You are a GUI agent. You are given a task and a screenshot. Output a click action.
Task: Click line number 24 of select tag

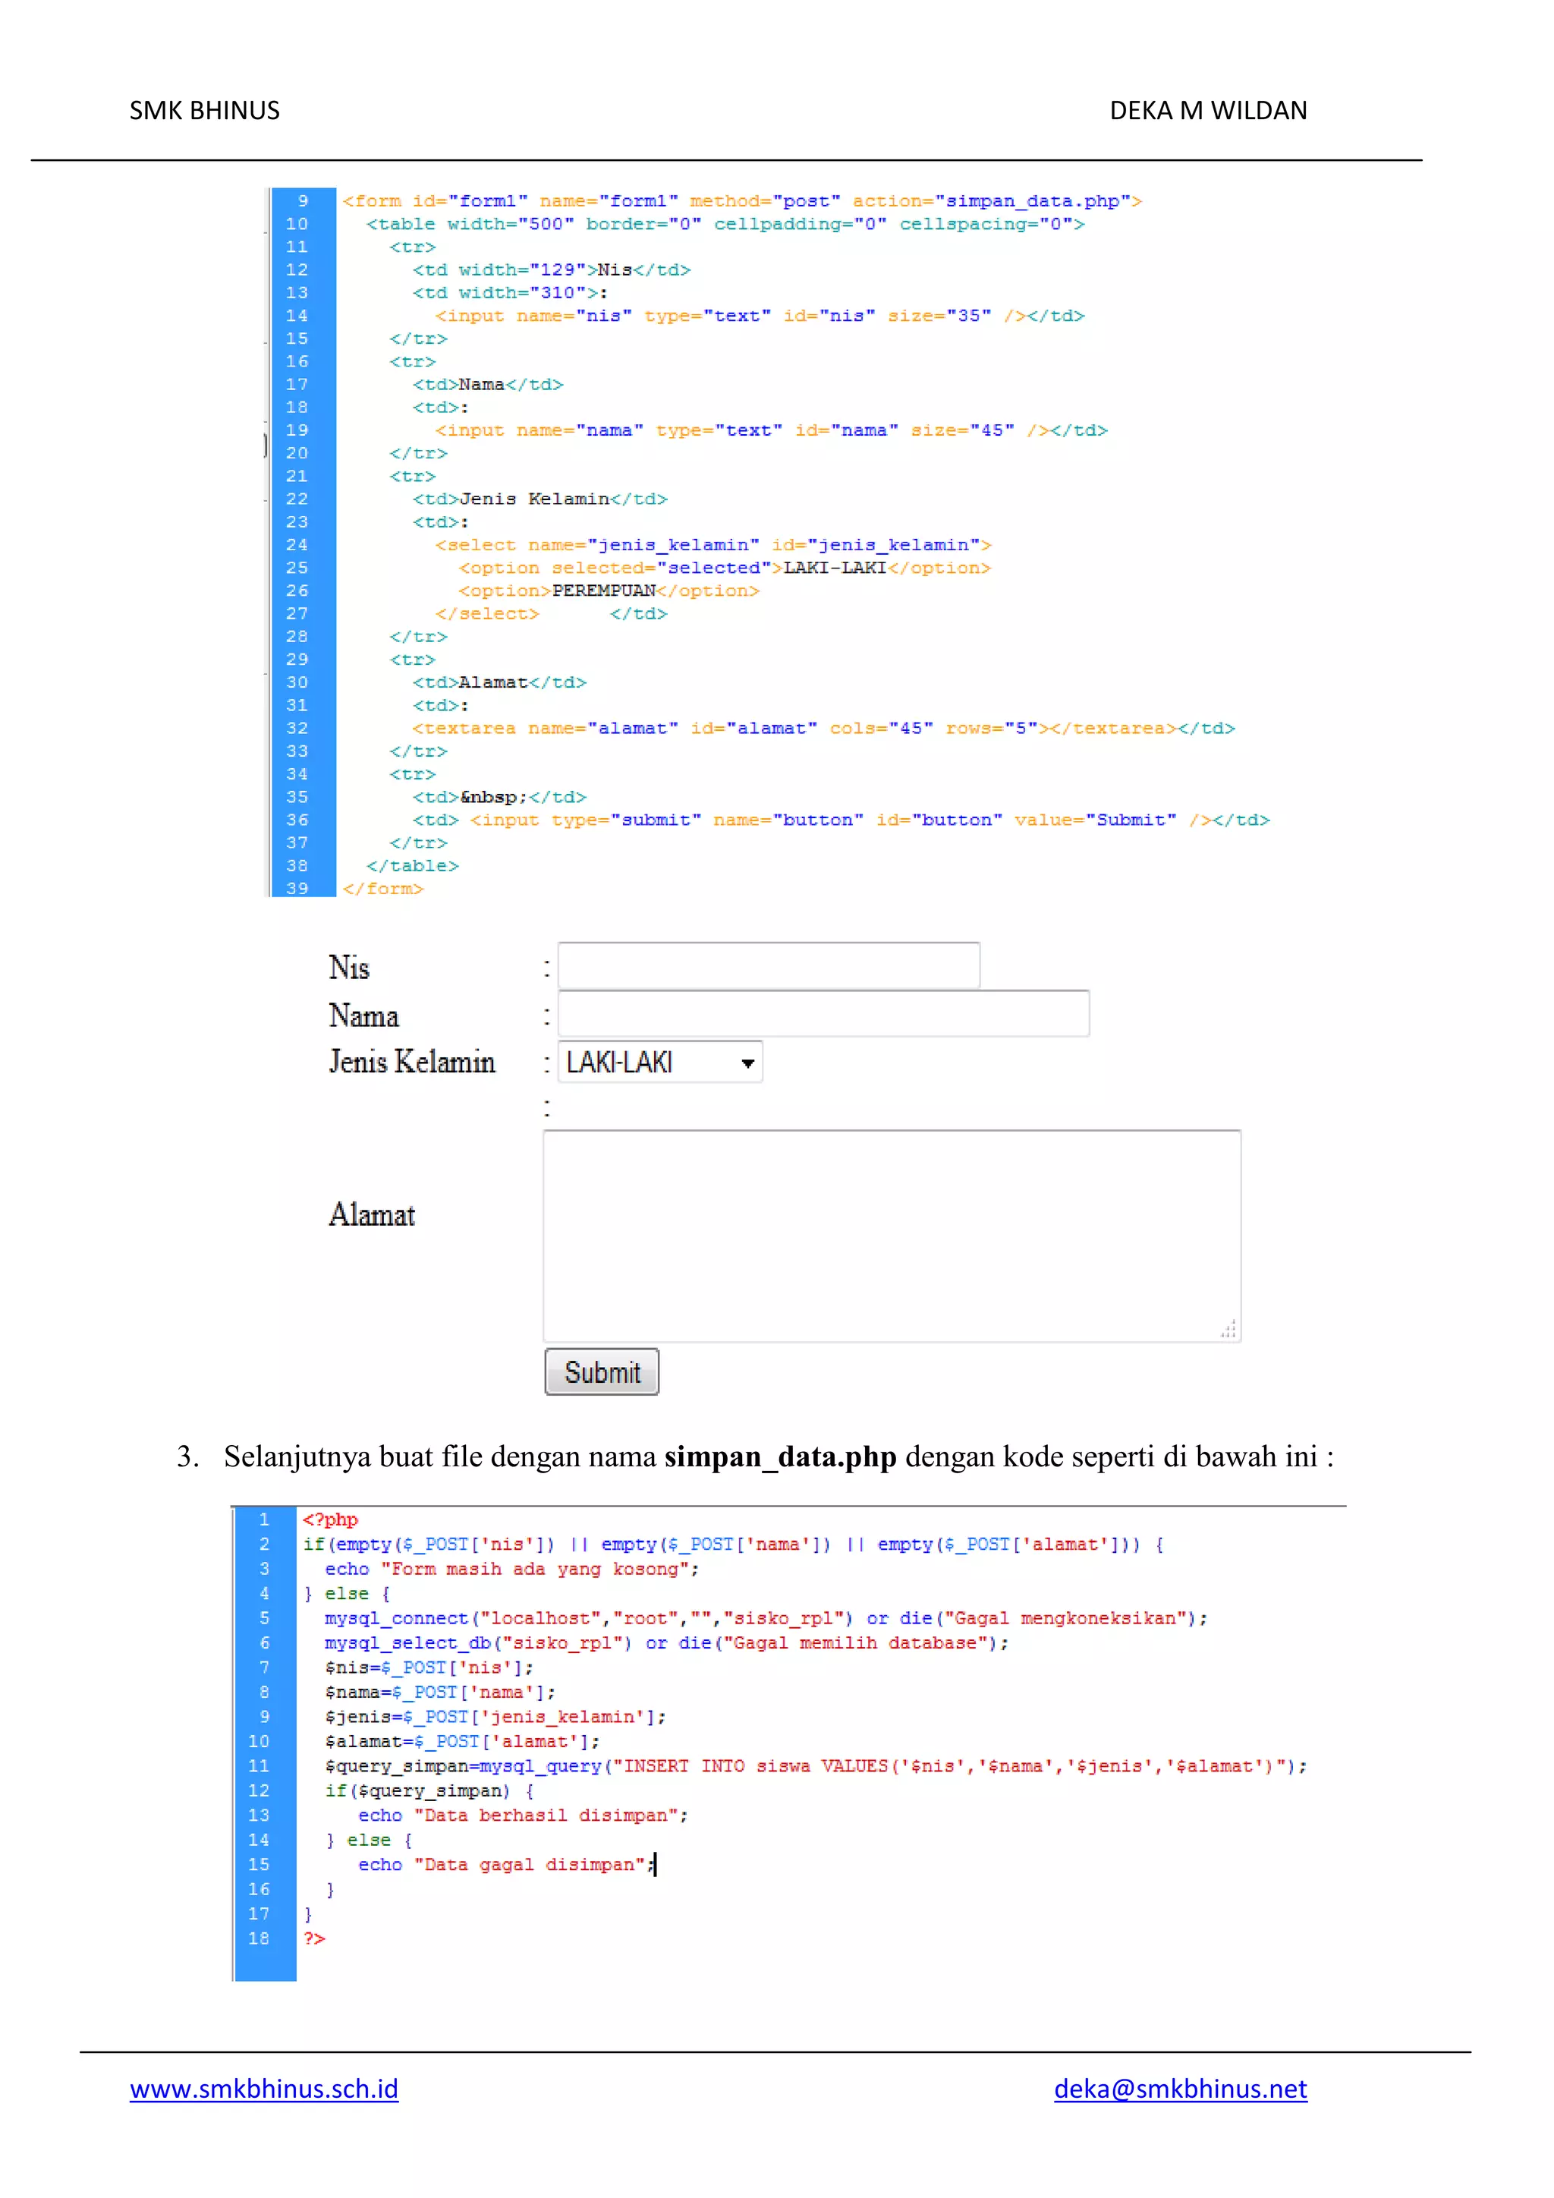click(297, 545)
